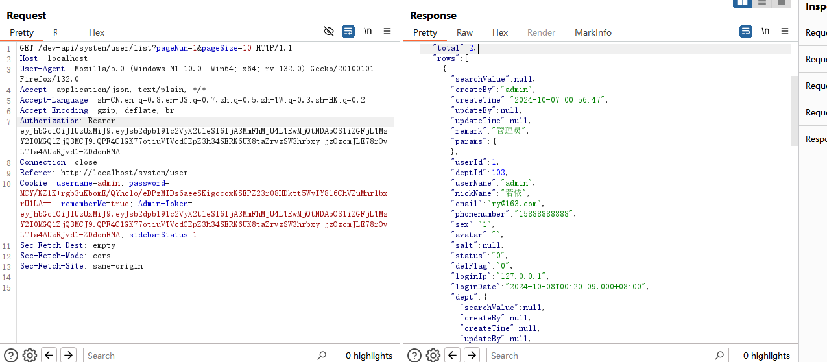This screenshot has width=827, height=362.
Task: Click magnifier icon in Request search box
Action: [322, 355]
